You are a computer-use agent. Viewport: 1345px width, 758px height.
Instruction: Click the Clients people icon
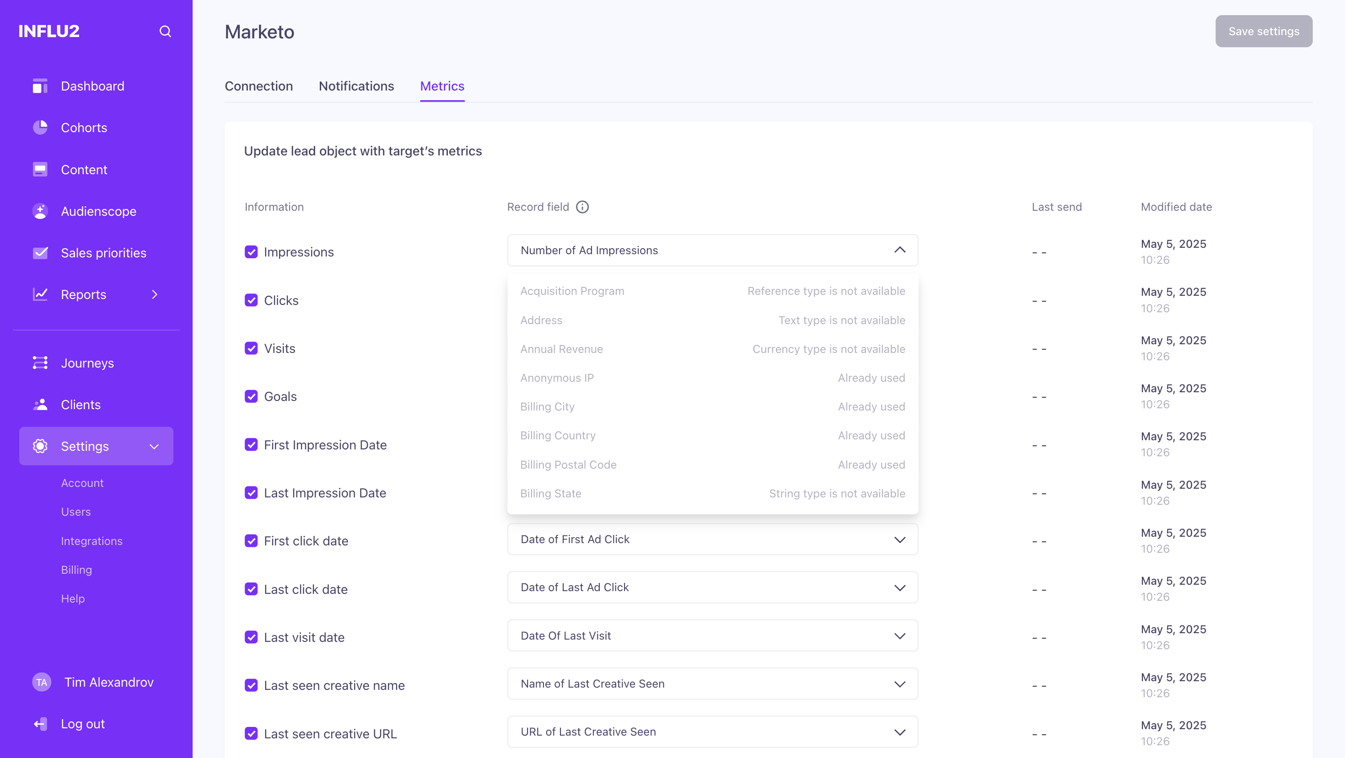click(x=40, y=405)
